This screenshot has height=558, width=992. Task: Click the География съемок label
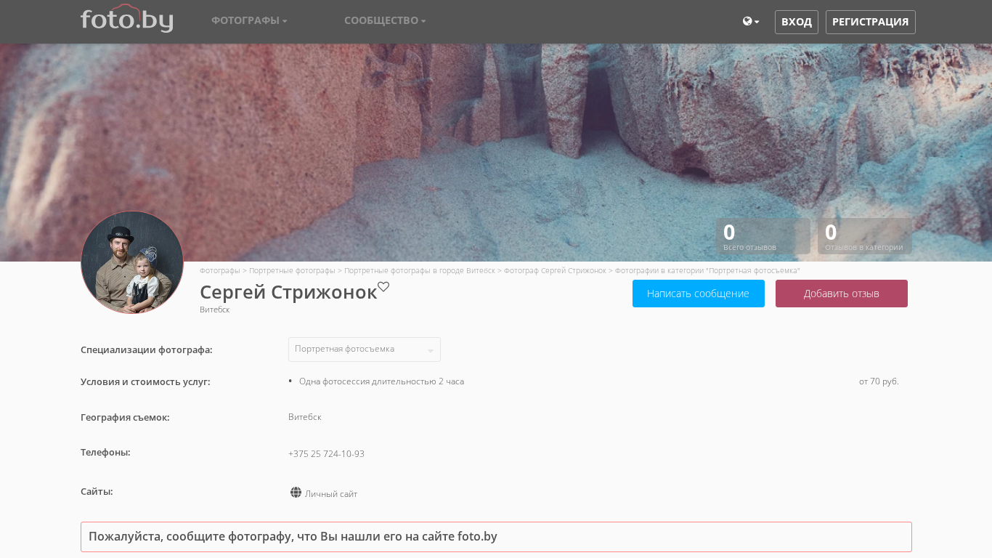(x=125, y=417)
